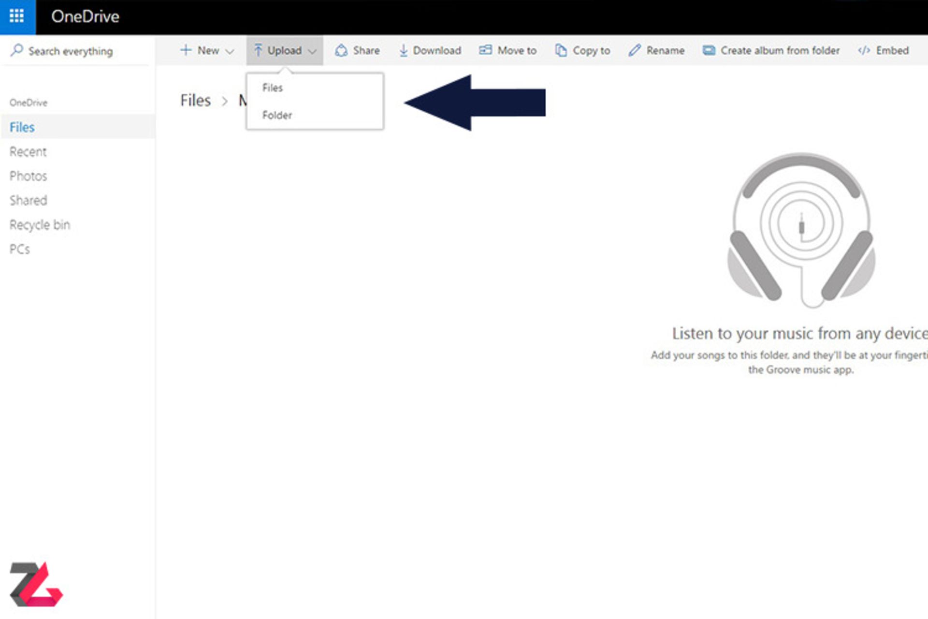Open the app launcher grid icon
The height and width of the screenshot is (619, 928).
tap(17, 16)
